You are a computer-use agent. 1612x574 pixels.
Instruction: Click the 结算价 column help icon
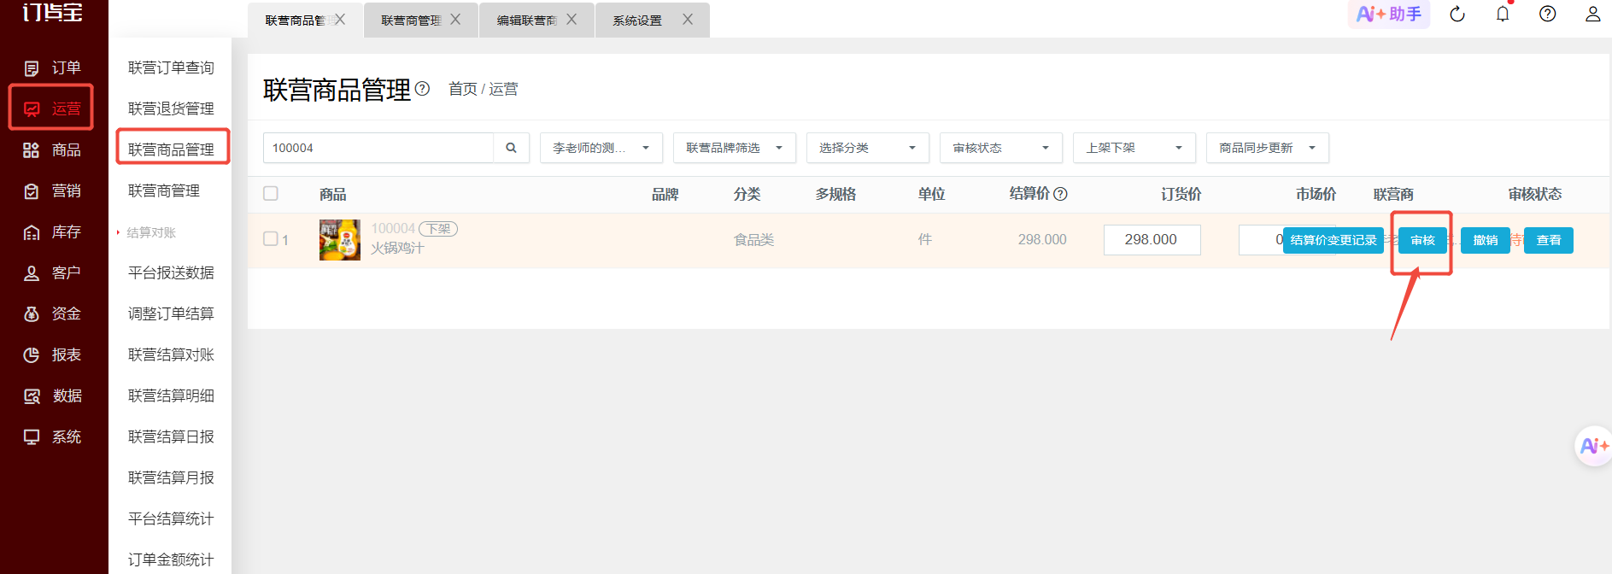point(1060,194)
